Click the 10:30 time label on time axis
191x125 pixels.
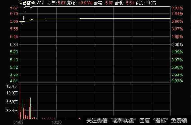(57, 122)
